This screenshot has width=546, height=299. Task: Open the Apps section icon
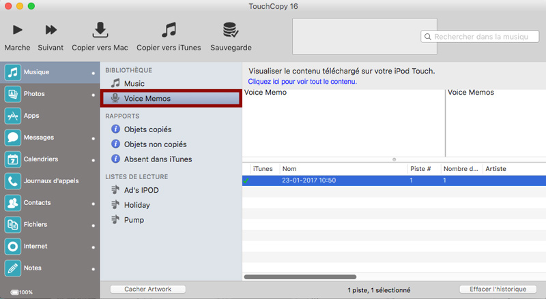[x=13, y=116]
